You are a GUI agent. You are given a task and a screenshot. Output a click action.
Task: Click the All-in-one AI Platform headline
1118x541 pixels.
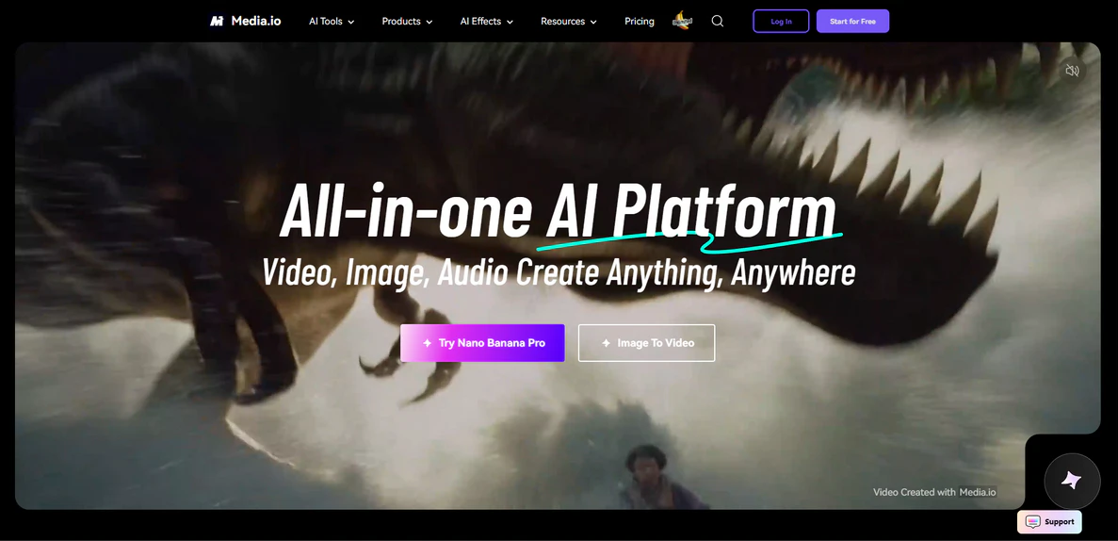[558, 210]
